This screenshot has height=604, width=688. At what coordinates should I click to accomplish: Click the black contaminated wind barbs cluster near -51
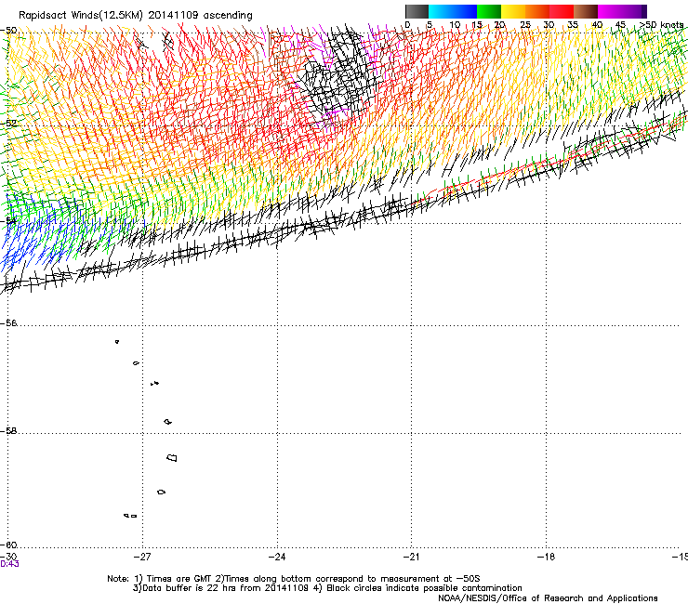(340, 74)
